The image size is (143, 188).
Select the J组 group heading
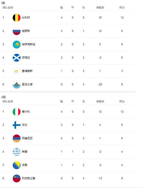[3, 97]
